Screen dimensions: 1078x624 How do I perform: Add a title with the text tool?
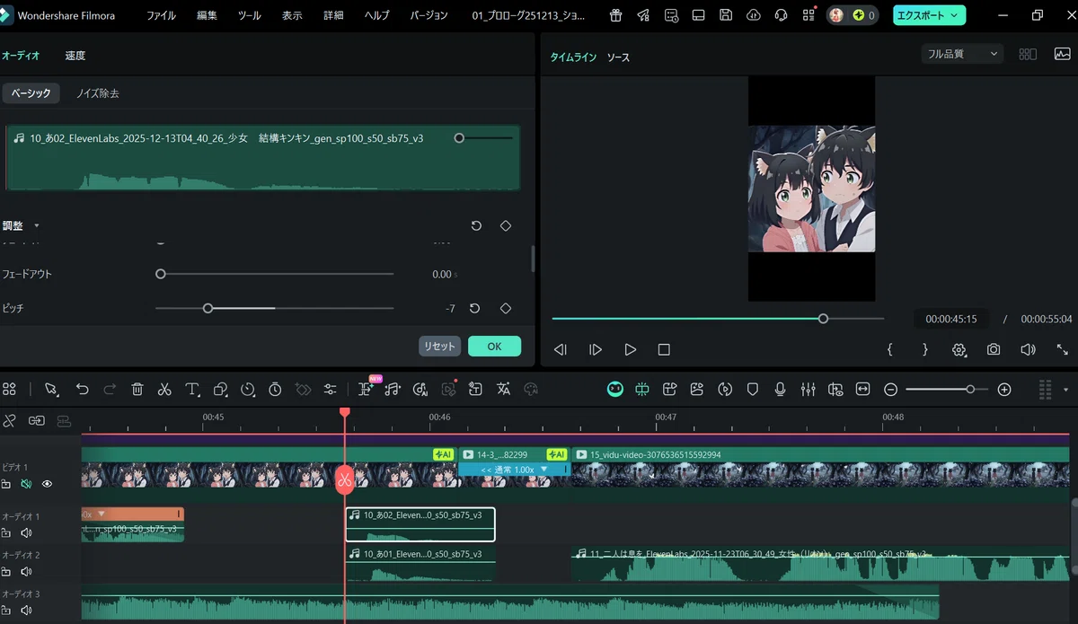(x=192, y=390)
